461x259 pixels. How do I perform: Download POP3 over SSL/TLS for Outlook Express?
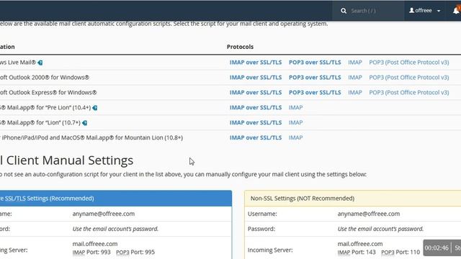pyautogui.click(x=315, y=92)
